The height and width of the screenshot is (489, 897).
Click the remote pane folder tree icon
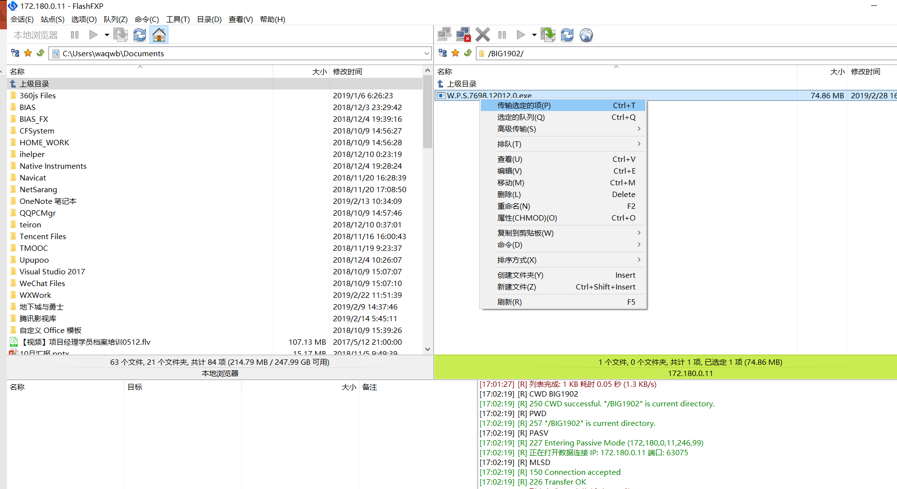[x=443, y=53]
